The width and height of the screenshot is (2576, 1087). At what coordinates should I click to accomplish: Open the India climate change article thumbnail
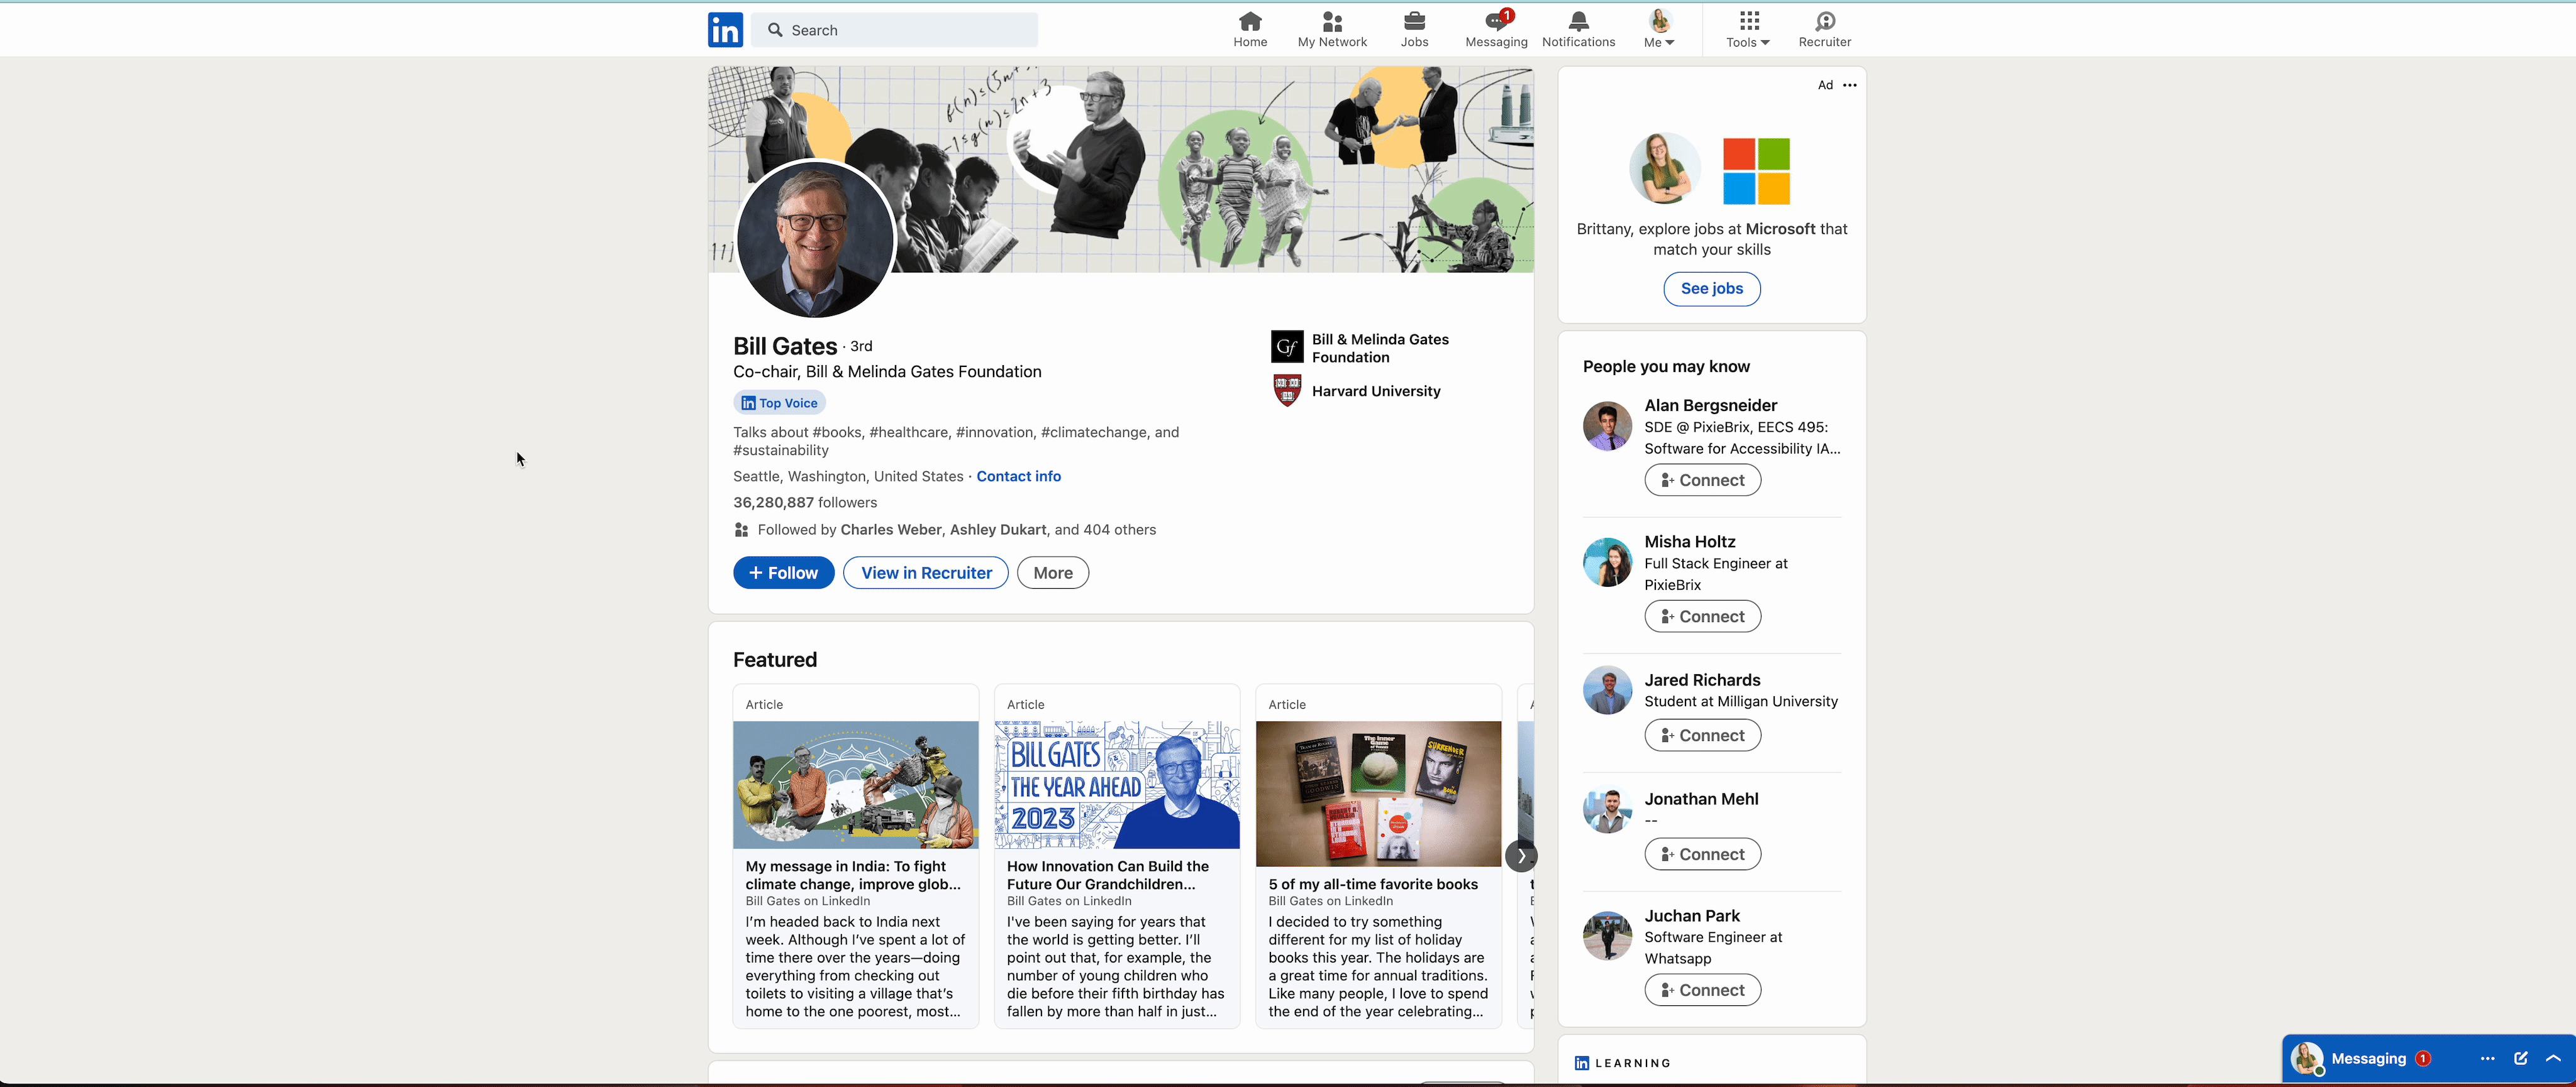(x=855, y=785)
